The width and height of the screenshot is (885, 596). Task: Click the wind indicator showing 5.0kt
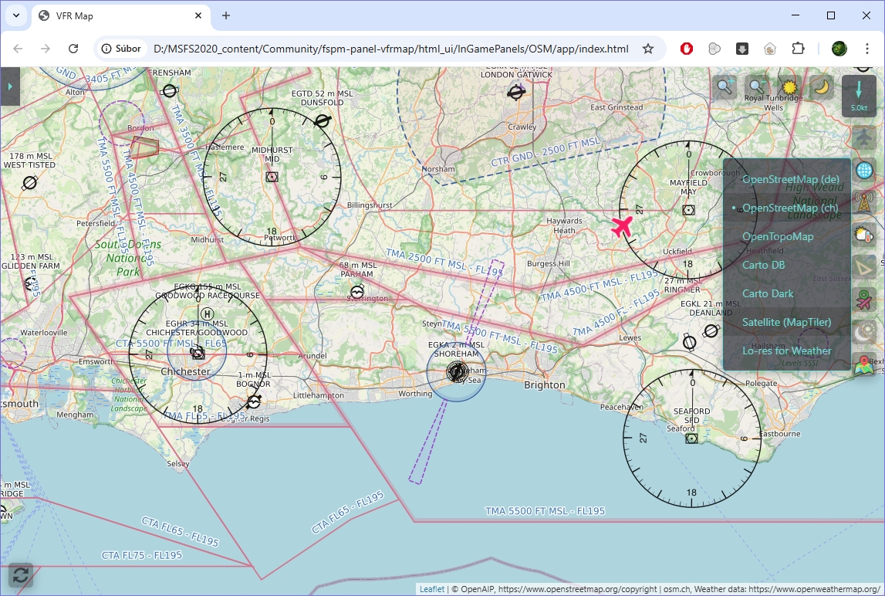click(x=859, y=96)
